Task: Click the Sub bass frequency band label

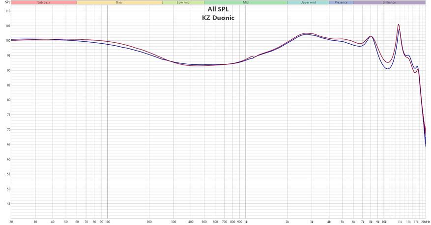Action: 44,2
